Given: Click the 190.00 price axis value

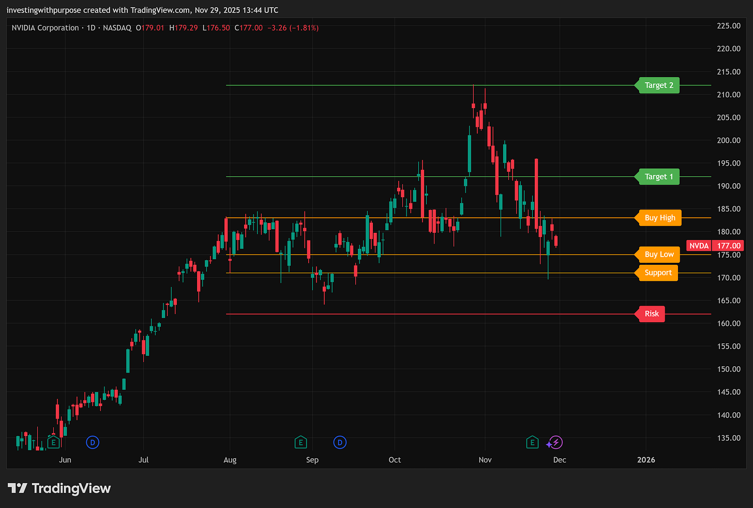Looking at the screenshot, I should pyautogui.click(x=729, y=186).
